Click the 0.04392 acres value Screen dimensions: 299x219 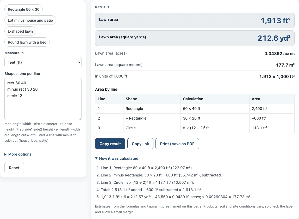point(279,54)
